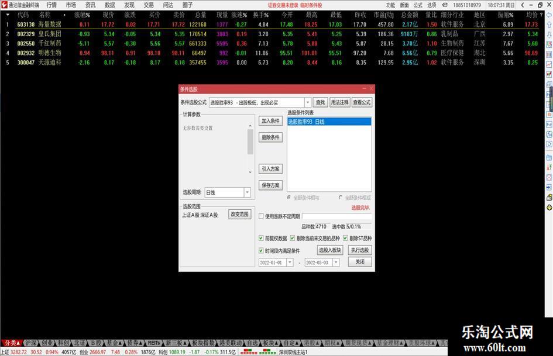Click the down arrow icon in right sidebar
The height and width of the screenshot is (356, 553).
coord(549,35)
